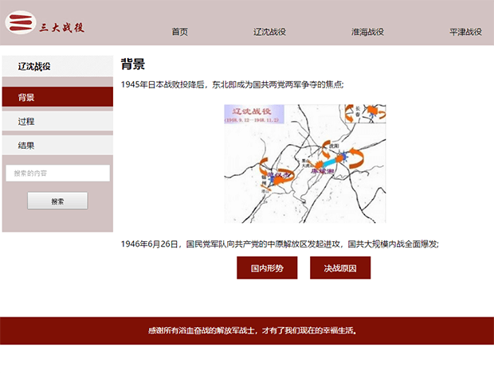The height and width of the screenshot is (374, 494).
Task: Navigate to the 平津战役 page
Action: [465, 32]
